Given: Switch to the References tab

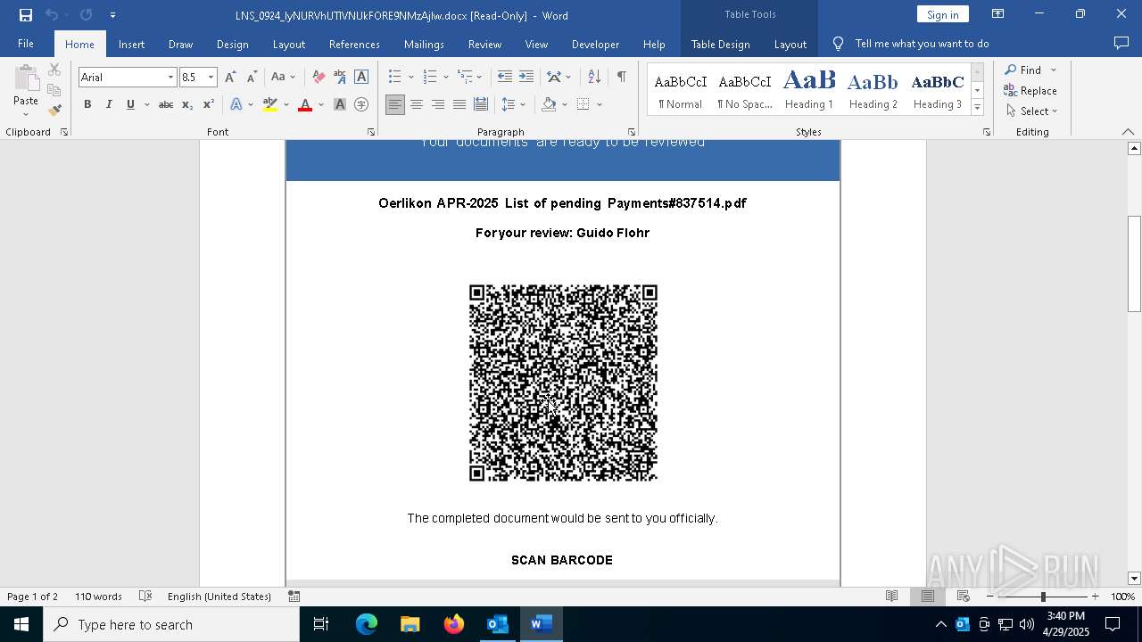Looking at the screenshot, I should pyautogui.click(x=354, y=44).
